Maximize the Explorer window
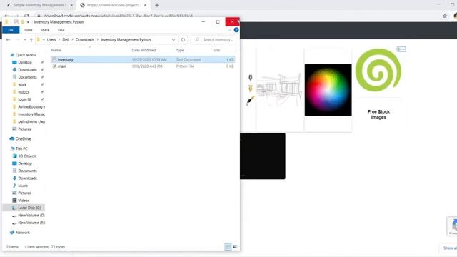The height and width of the screenshot is (257, 457). [218, 22]
